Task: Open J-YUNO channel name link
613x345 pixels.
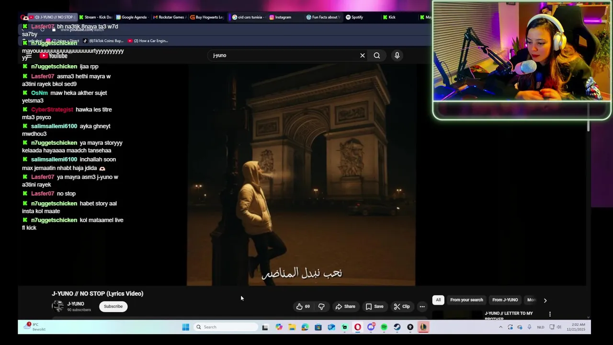Action: point(76,304)
